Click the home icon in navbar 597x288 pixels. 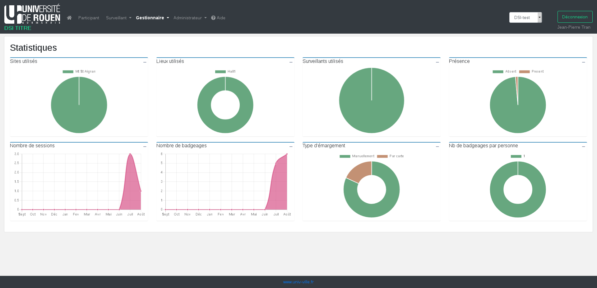coord(69,18)
